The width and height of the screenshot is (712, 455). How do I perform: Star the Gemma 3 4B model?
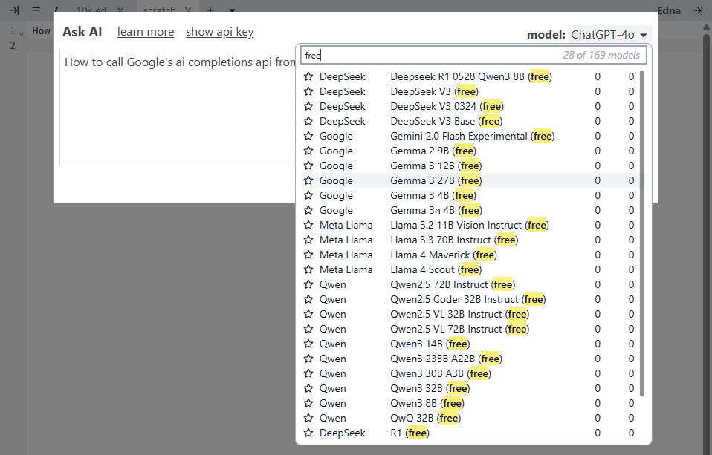pyautogui.click(x=308, y=195)
